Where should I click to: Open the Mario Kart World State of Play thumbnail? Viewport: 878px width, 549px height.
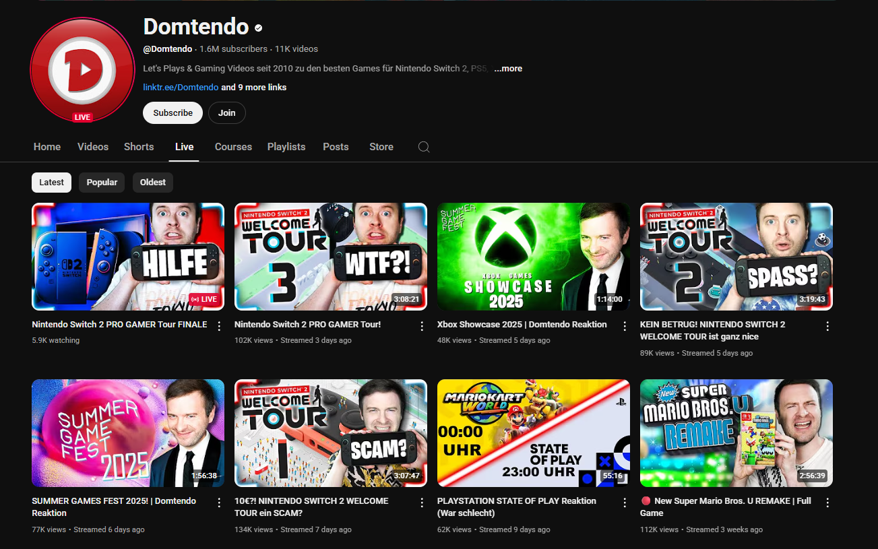pyautogui.click(x=534, y=433)
